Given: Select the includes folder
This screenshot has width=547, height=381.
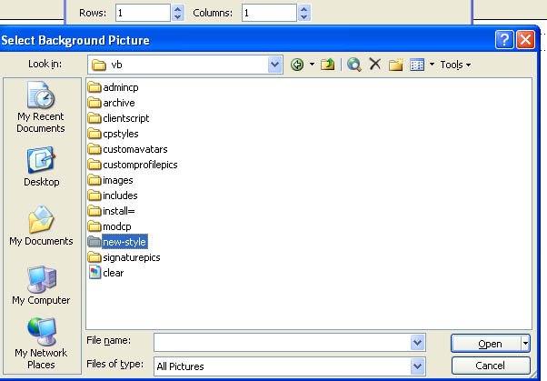Looking at the screenshot, I should click(113, 196).
